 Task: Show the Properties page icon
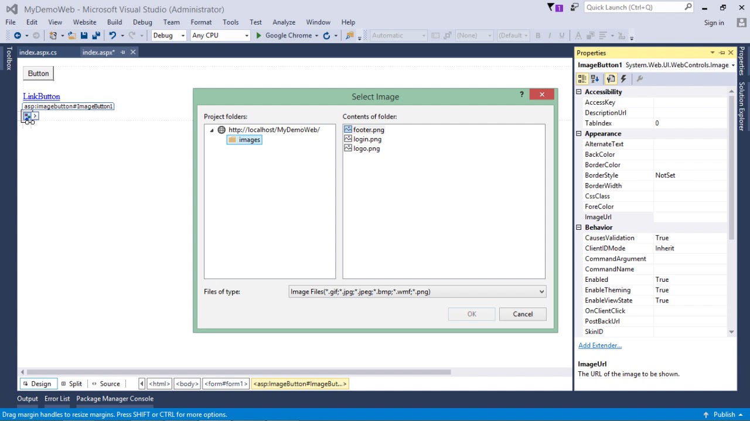(x=611, y=79)
